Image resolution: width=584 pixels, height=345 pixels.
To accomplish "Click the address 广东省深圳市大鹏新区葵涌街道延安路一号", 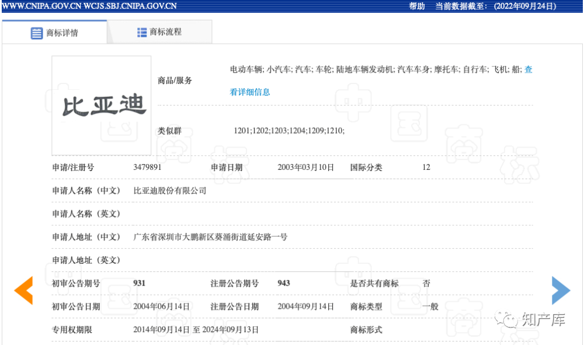I will pyautogui.click(x=210, y=236).
